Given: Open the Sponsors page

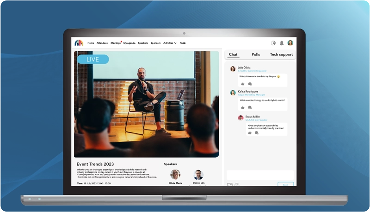Looking at the screenshot, I should click(155, 43).
